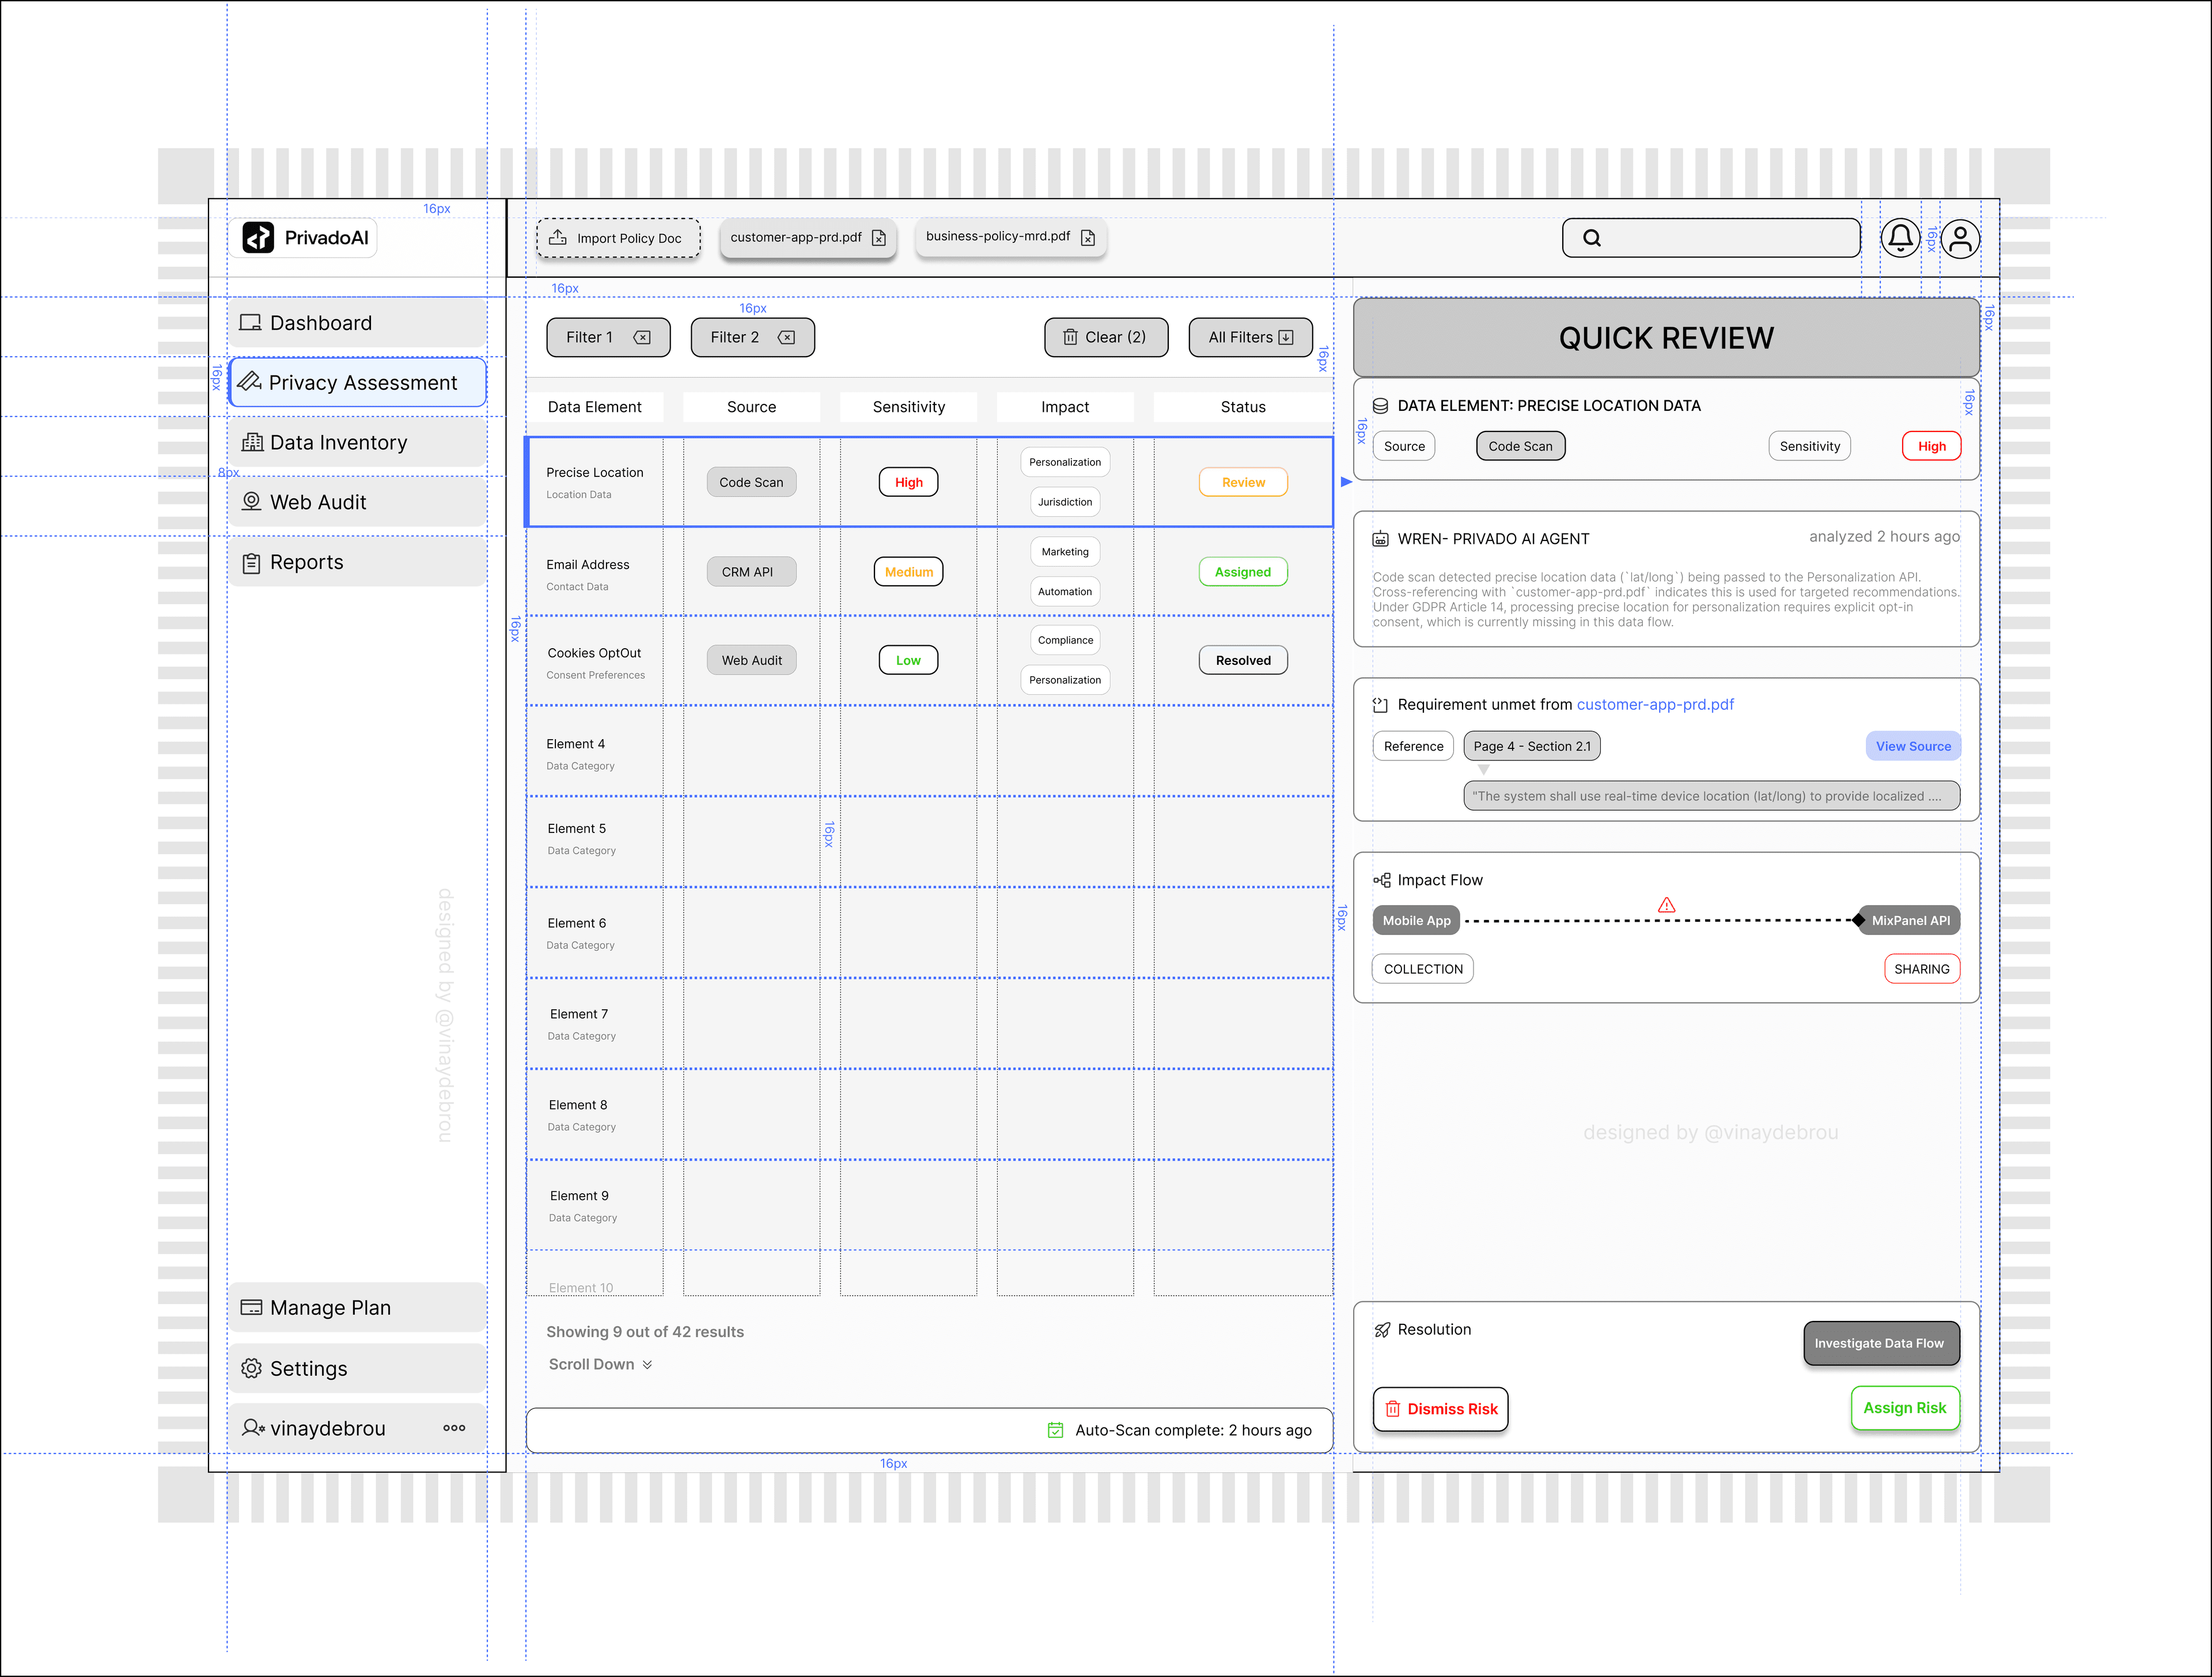The width and height of the screenshot is (2212, 1677).
Task: Click the Resolved status on Cookies OptOut row
Action: pyautogui.click(x=1243, y=660)
